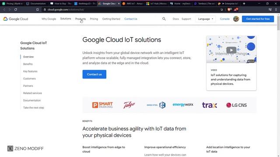Open the IoT solutions video card text
Image resolution: width=280 pixels, height=157 pixels.
(231, 79)
